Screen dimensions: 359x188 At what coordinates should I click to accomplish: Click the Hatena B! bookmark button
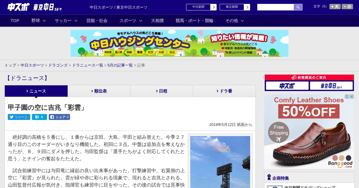click(39, 117)
